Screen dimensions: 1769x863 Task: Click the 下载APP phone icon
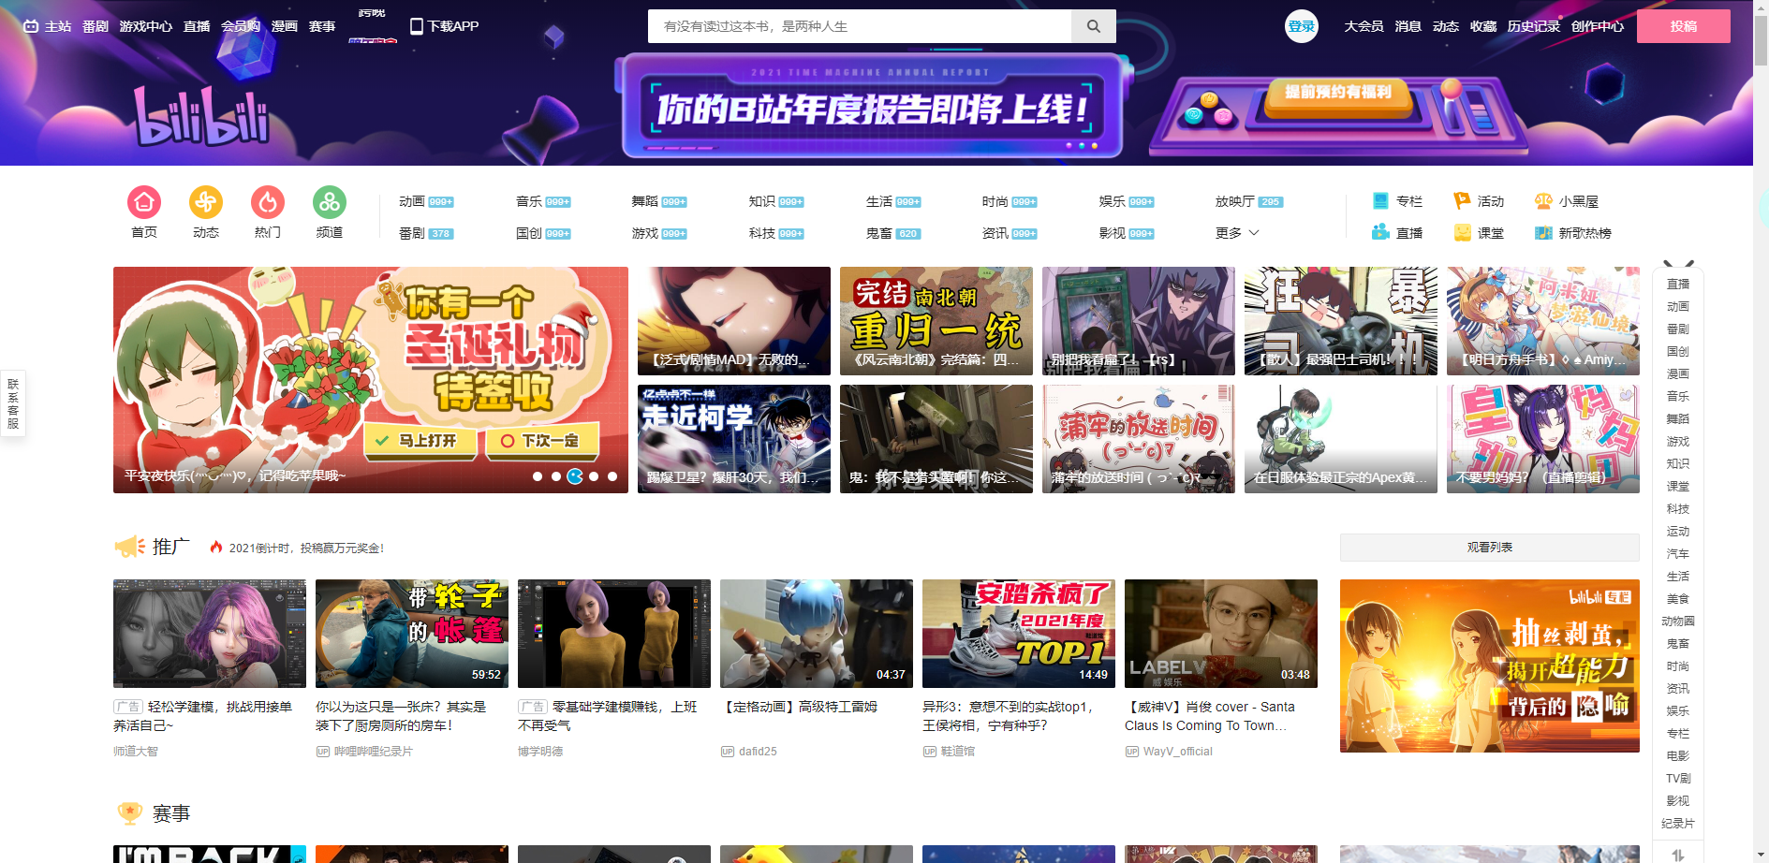pos(417,26)
